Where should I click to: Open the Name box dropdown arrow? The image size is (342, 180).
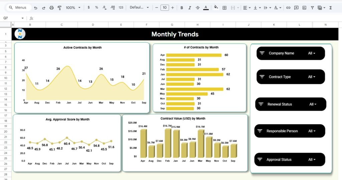point(22,18)
